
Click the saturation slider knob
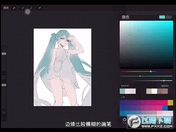pos(140,76)
